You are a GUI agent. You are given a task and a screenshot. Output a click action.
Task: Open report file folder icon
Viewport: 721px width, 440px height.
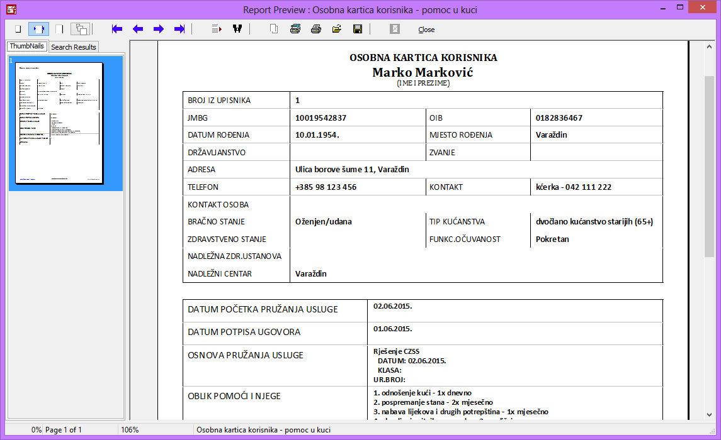(337, 29)
